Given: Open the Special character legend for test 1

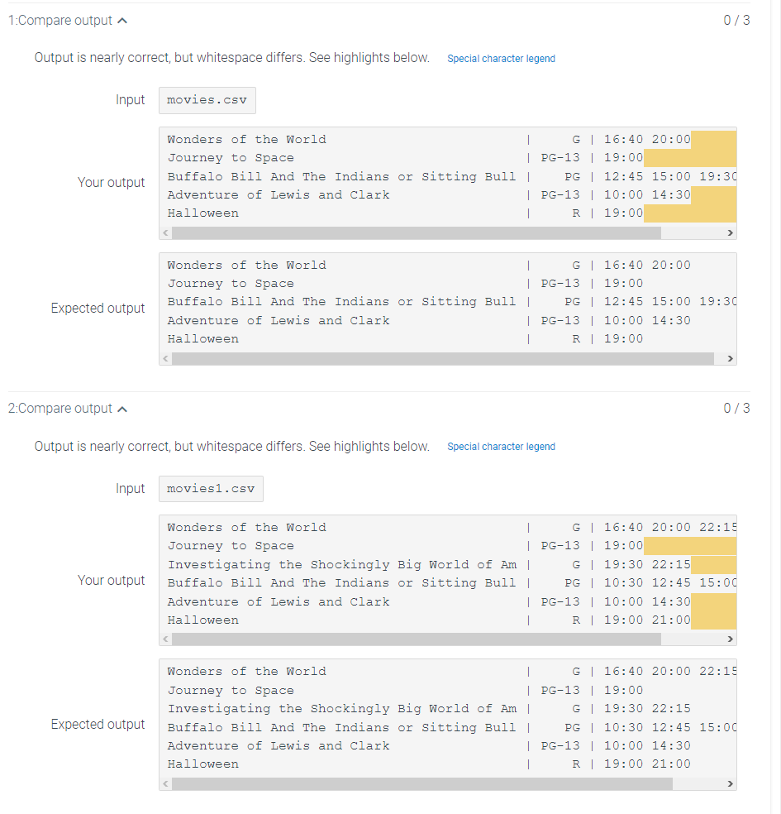Looking at the screenshot, I should pyautogui.click(x=501, y=59).
